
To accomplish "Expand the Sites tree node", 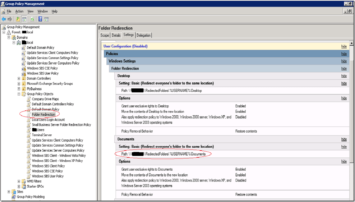I will click(x=9, y=192).
